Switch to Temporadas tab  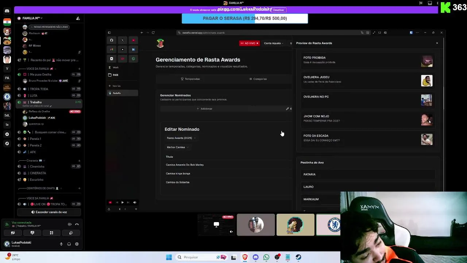[x=190, y=79]
